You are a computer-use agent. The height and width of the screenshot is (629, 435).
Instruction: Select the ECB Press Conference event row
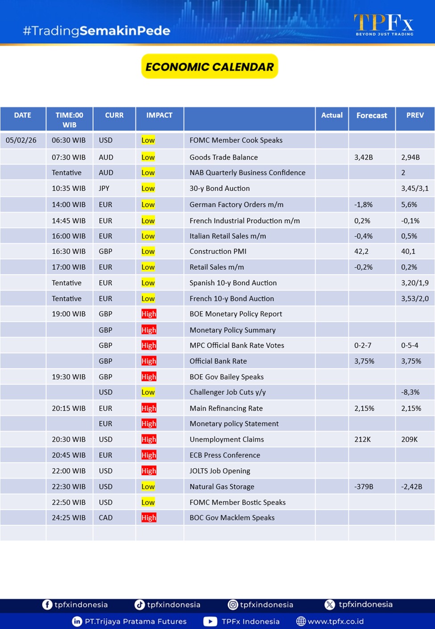pyautogui.click(x=224, y=455)
